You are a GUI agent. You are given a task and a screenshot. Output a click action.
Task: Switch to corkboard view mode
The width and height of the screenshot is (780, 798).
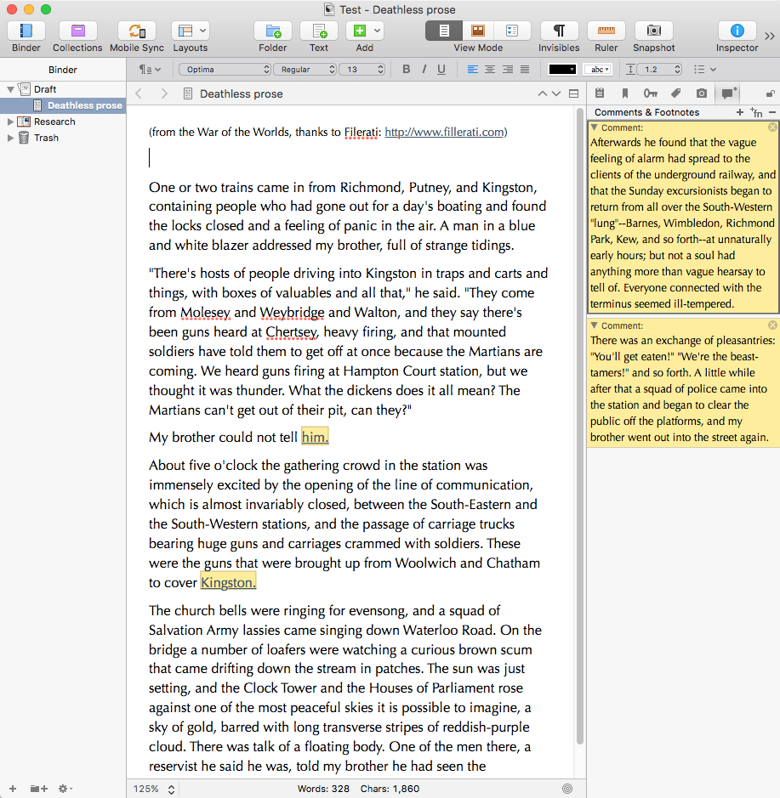coord(478,31)
